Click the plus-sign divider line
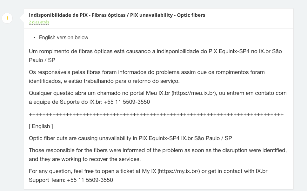Image resolution: width=307 pixels, height=191 pixels. (156, 114)
